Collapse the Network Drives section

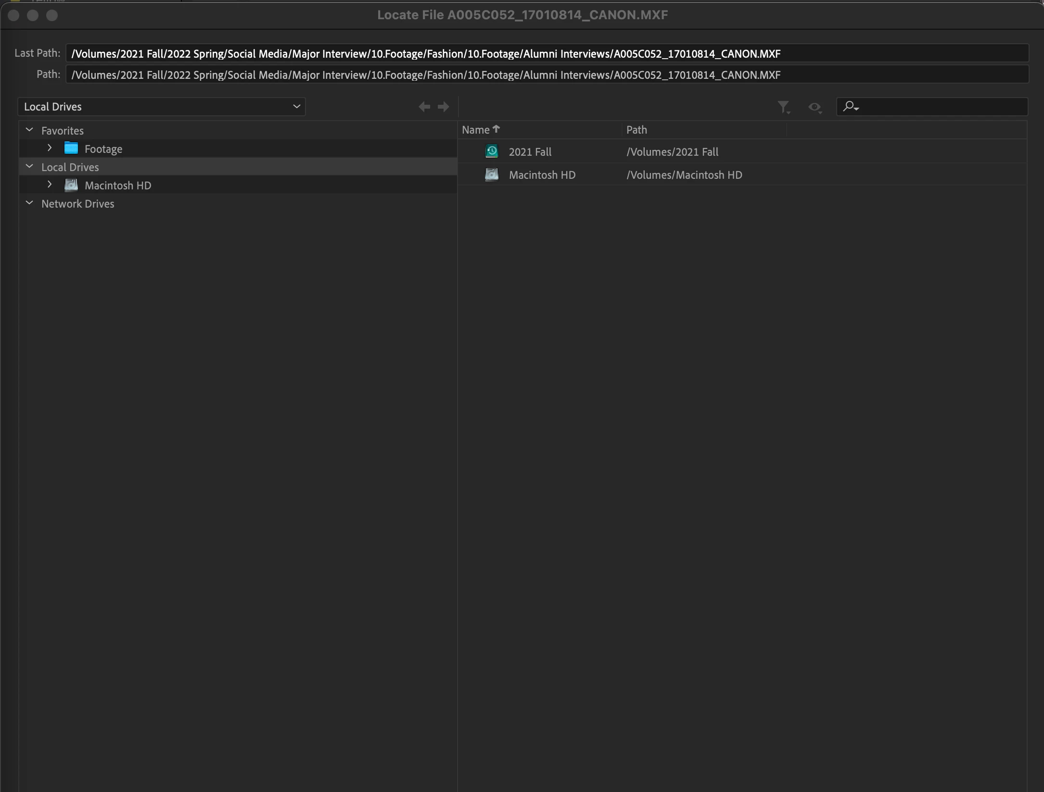[x=29, y=203]
